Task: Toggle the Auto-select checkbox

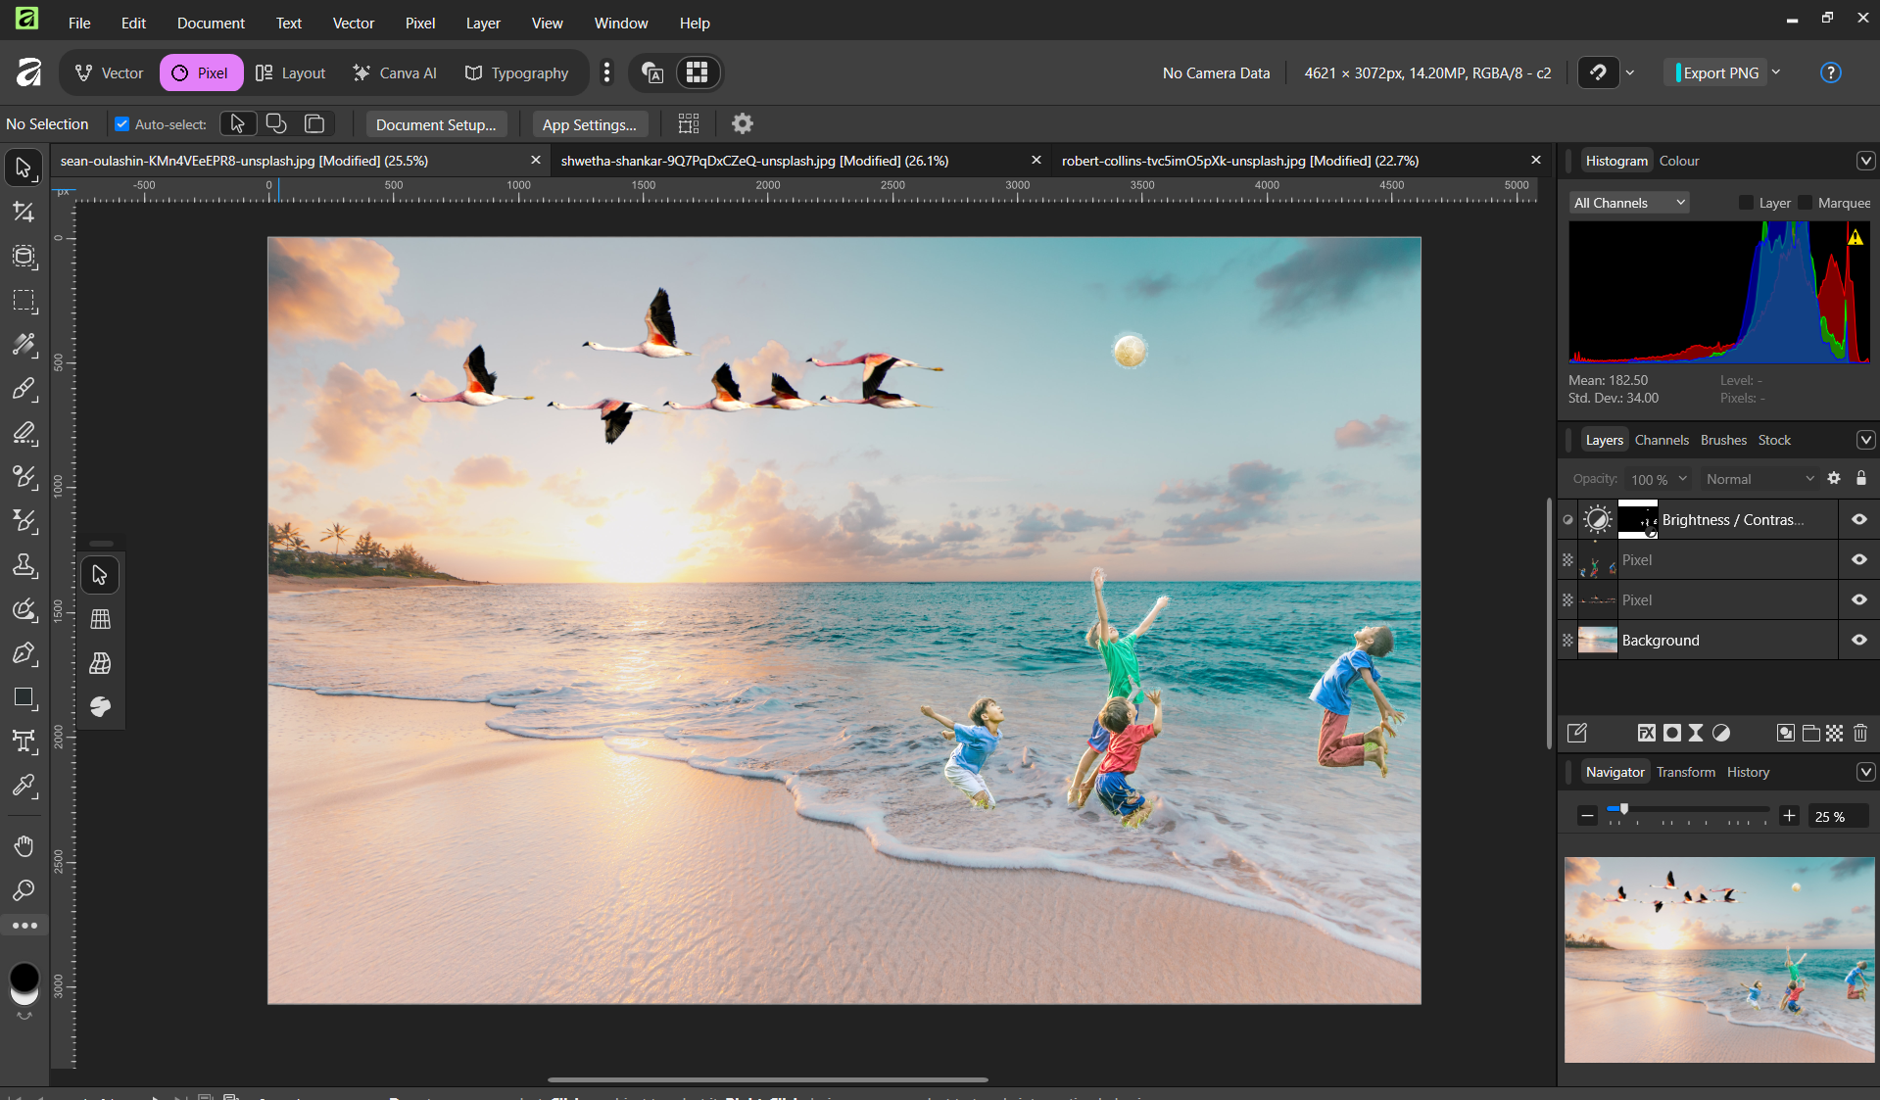Action: (122, 124)
